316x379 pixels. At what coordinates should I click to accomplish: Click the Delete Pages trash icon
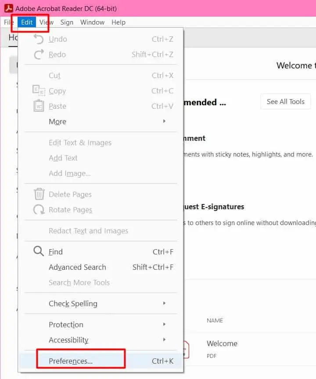point(39,194)
